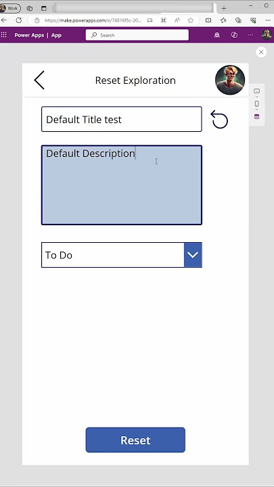Open browser split screen icon
The image size is (274, 487).
pos(208,20)
